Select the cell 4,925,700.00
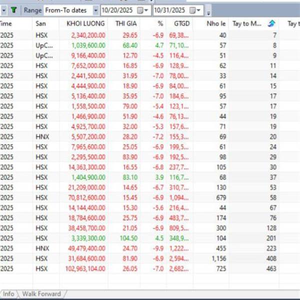Image resolution: width=300 pixels, height=300 pixels. (x=88, y=126)
